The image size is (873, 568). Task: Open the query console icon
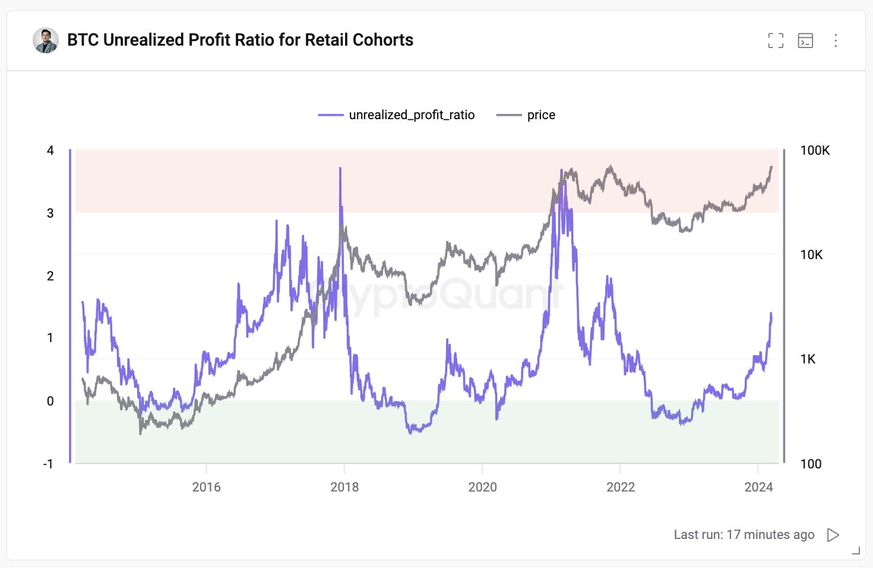[805, 40]
